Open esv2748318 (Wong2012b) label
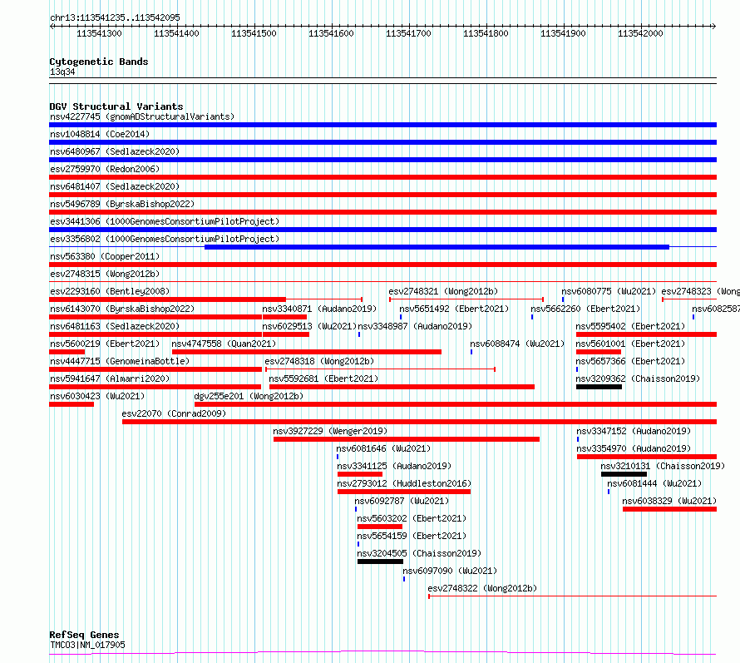The width and height of the screenshot is (740, 663). [x=319, y=361]
